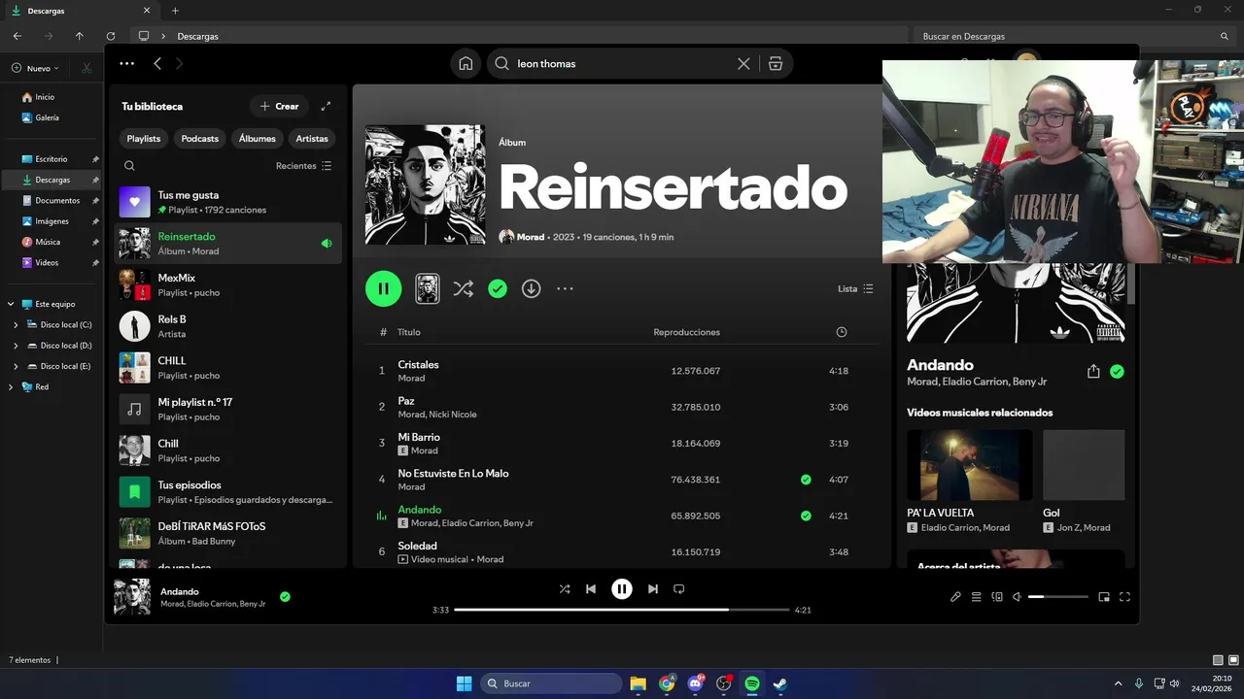The width and height of the screenshot is (1244, 699).
Task: Select the Álbumes filter chip
Action: point(258,139)
